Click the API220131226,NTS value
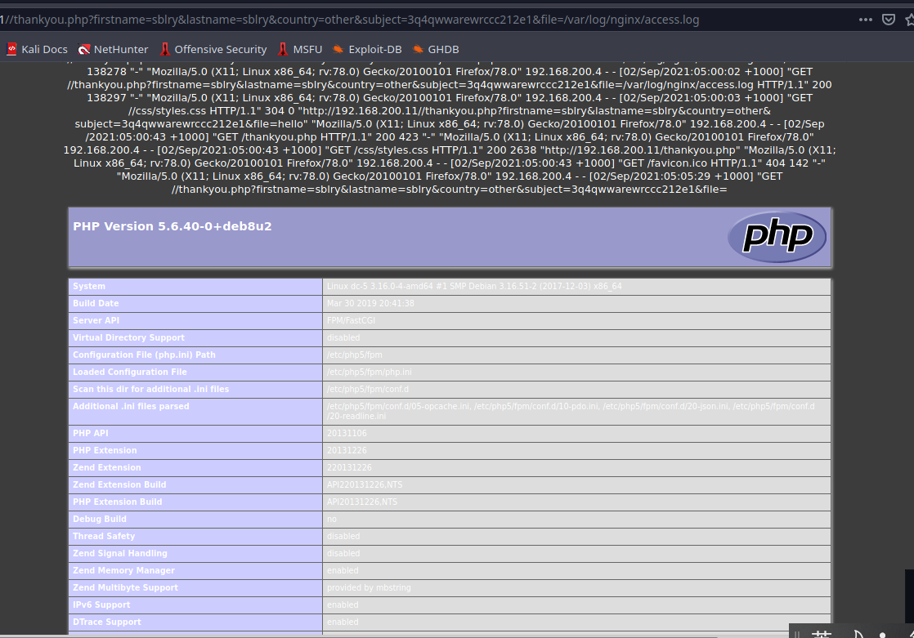The image size is (914, 638). tap(365, 484)
